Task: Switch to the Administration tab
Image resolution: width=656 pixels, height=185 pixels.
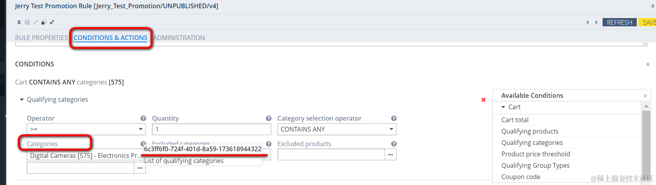Action: point(179,38)
